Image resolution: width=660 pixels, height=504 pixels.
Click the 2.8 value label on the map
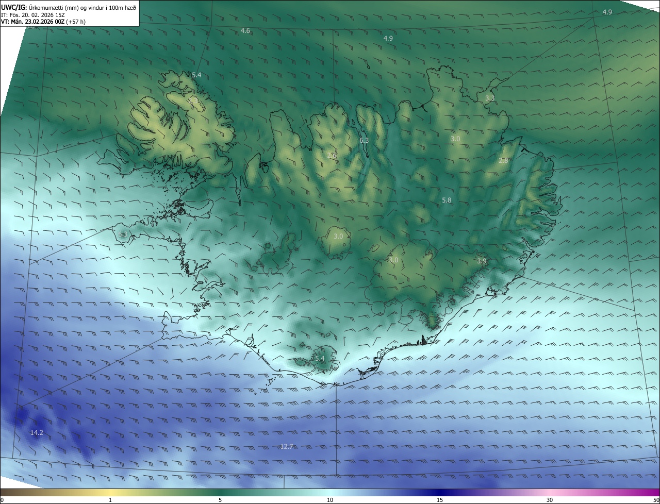click(504, 161)
